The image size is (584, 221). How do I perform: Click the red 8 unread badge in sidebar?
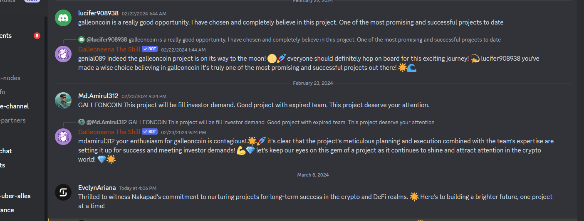[37, 36]
